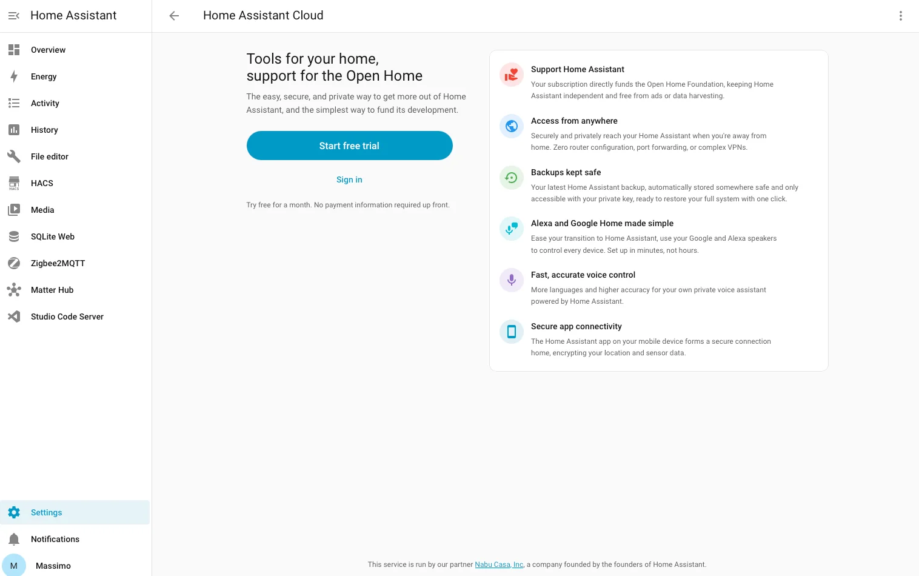Click Alexa and Google Home made simple heading
919x576 pixels.
click(602, 223)
